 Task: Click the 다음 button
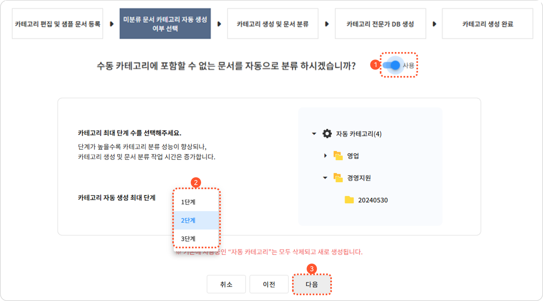coord(312,285)
